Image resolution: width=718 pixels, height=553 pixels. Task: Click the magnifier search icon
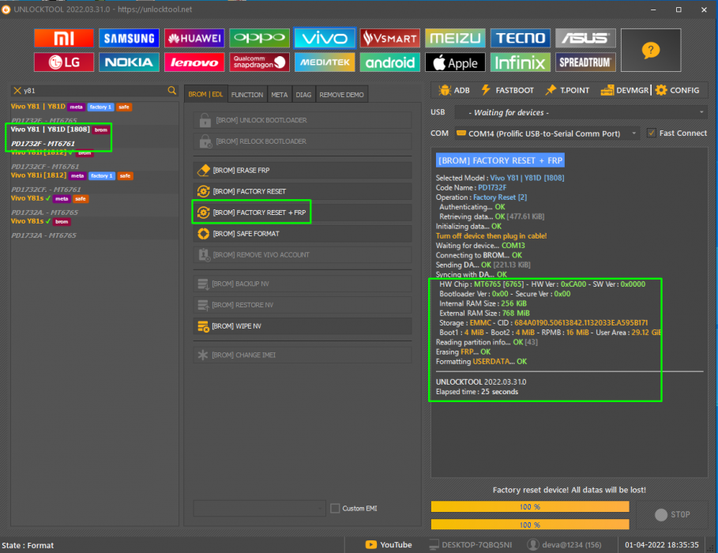[171, 91]
